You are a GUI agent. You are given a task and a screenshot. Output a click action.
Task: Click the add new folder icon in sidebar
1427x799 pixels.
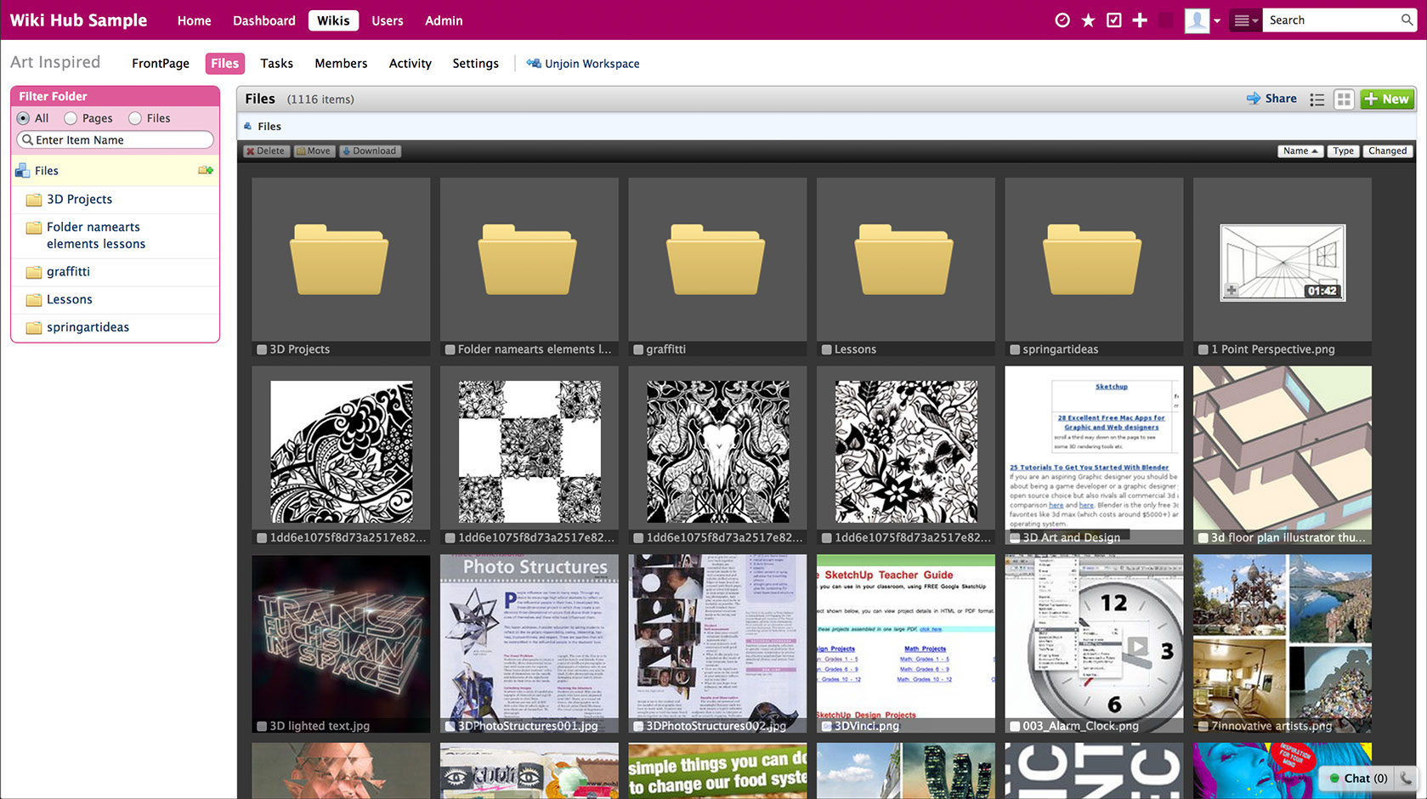pyautogui.click(x=205, y=171)
